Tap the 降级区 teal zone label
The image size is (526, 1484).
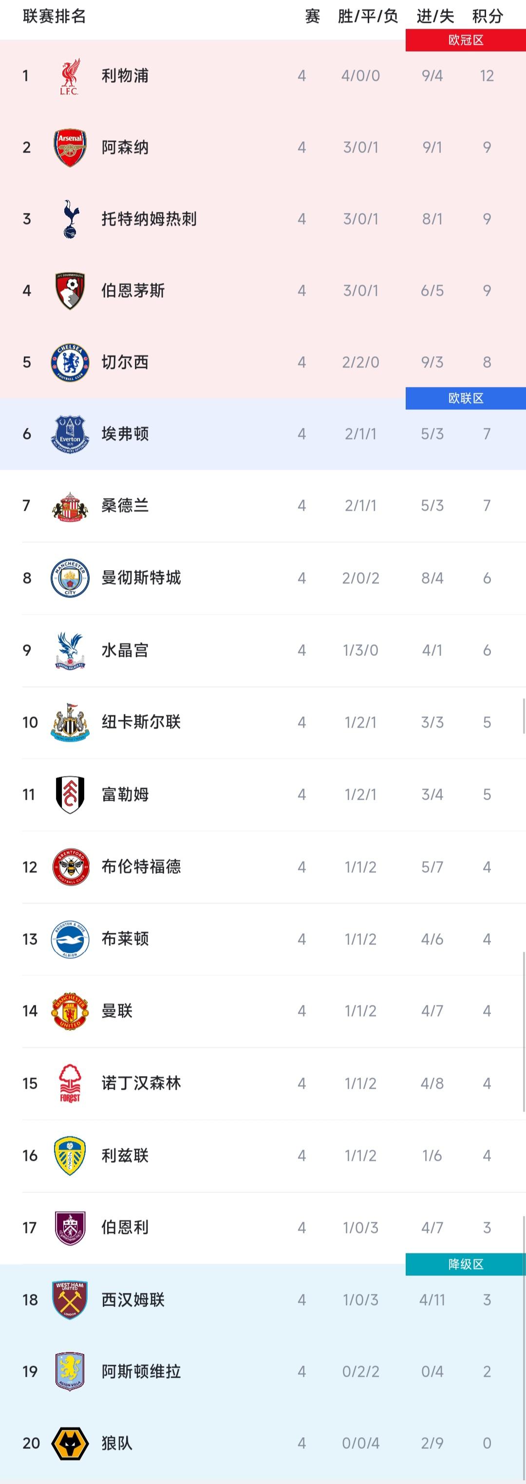(x=466, y=1265)
